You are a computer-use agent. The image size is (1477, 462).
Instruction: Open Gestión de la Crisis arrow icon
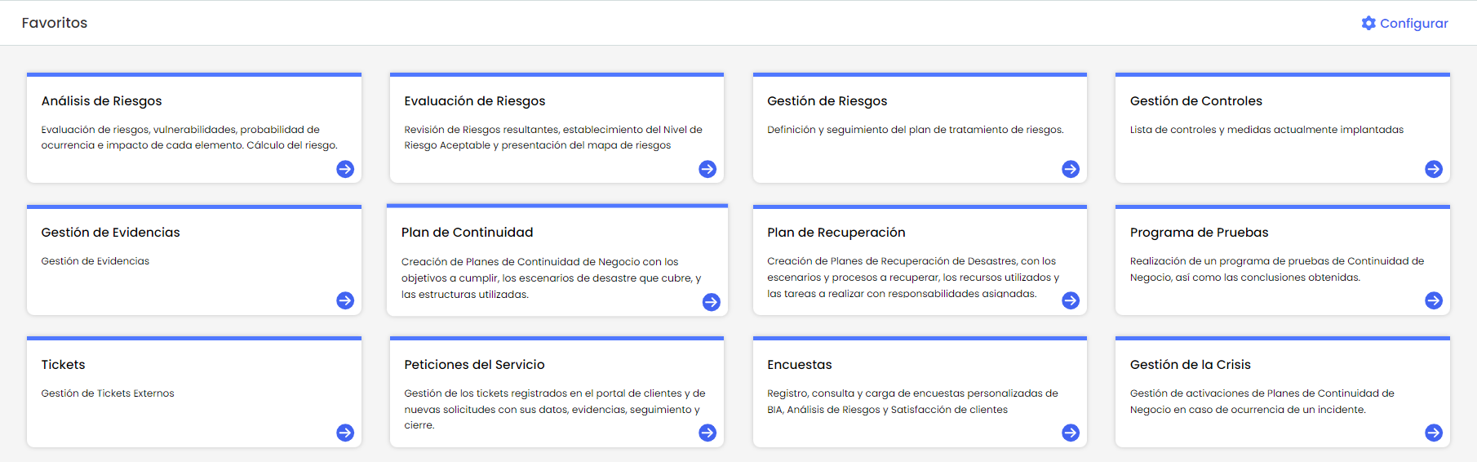coord(1434,433)
